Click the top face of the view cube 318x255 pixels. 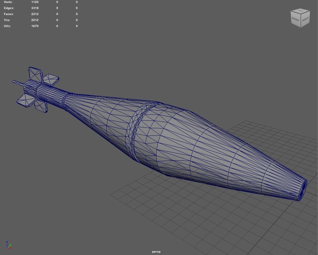[x=300, y=11]
